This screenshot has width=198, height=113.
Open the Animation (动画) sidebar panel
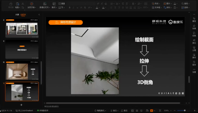click(194, 27)
